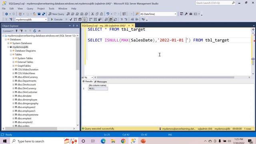Switch to the Results tab
This screenshot has width=256, height=144.
pyautogui.click(x=88, y=82)
